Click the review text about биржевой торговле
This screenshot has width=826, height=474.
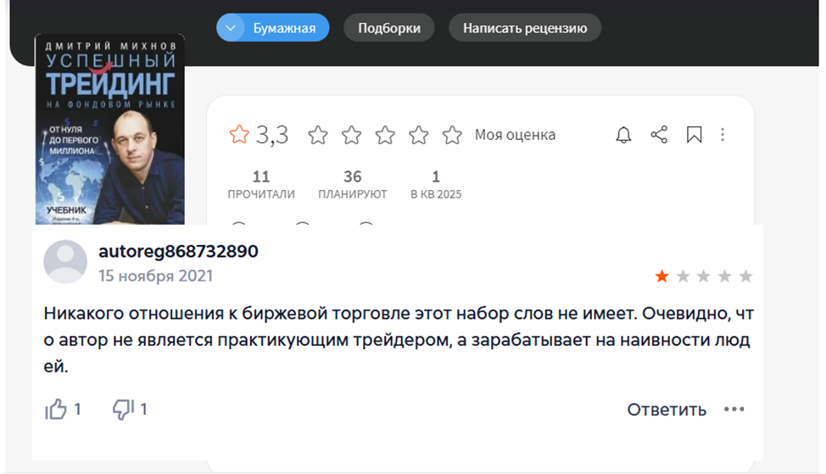399,340
